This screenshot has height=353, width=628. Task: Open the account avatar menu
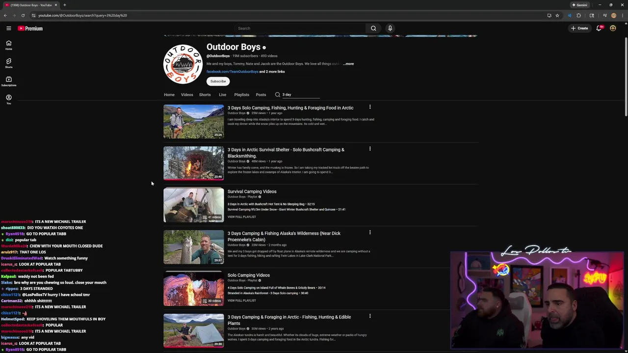(613, 28)
